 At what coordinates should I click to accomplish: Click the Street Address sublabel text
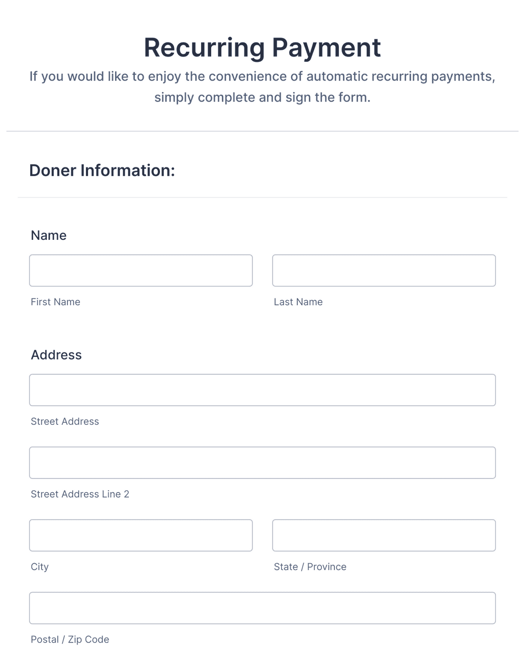[x=65, y=421]
